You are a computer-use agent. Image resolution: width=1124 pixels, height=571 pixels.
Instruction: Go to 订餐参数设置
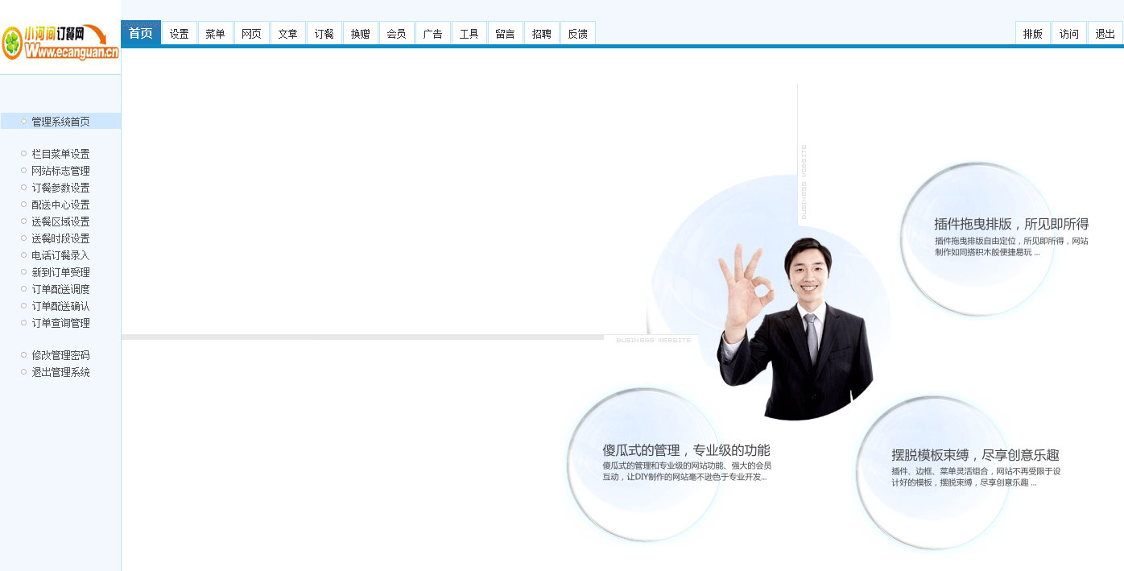(x=60, y=188)
